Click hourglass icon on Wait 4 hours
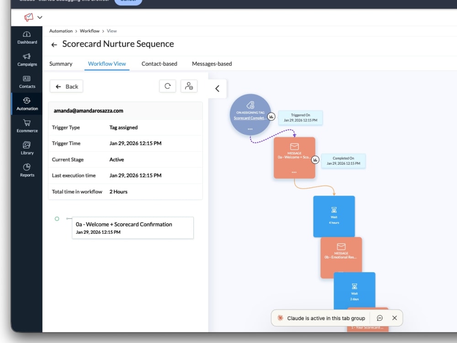Image resolution: width=457 pixels, height=343 pixels. coord(334,210)
